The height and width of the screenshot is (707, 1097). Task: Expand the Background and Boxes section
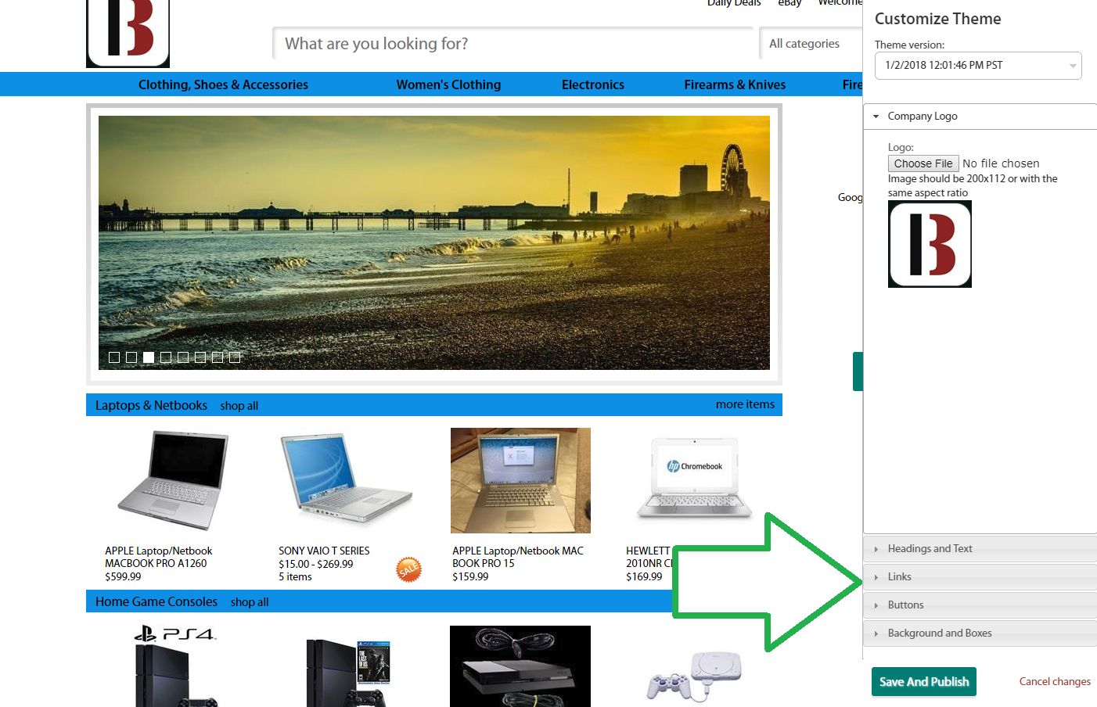click(x=939, y=633)
